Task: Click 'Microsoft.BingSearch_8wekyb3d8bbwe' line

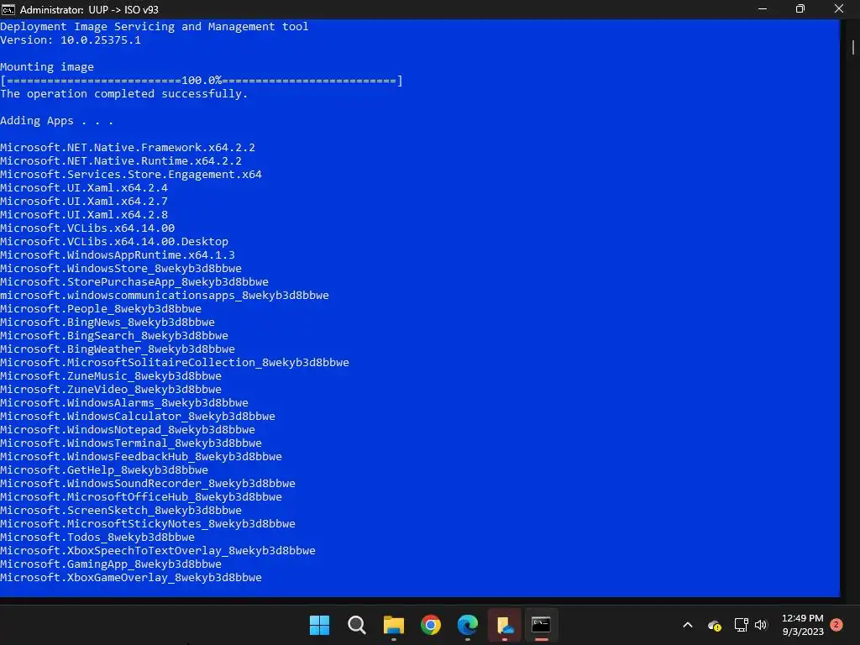Action: pos(114,336)
